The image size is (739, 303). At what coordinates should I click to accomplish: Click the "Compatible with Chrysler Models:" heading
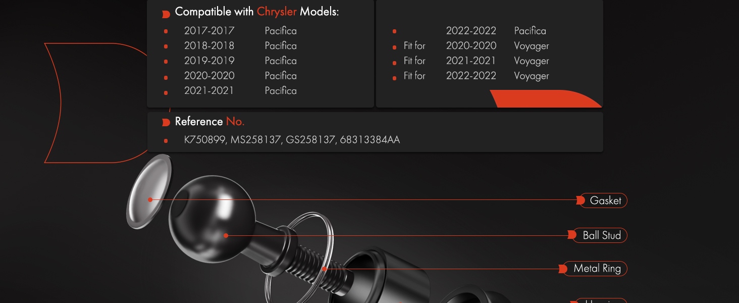click(x=257, y=12)
